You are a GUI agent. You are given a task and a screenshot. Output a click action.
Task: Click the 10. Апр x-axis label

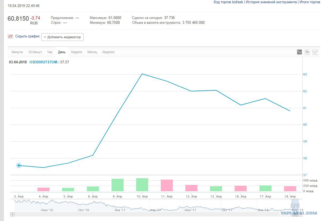click(x=142, y=196)
